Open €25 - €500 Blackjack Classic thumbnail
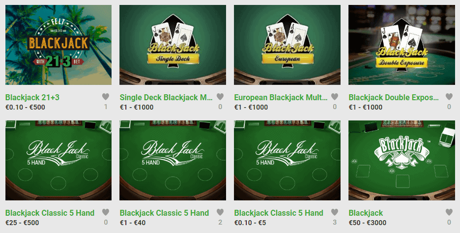This screenshot has height=233, width=460. click(x=58, y=160)
